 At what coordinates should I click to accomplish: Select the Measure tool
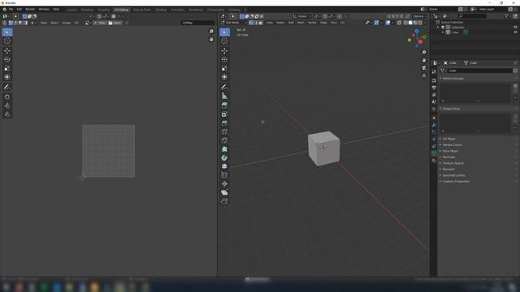click(x=224, y=96)
